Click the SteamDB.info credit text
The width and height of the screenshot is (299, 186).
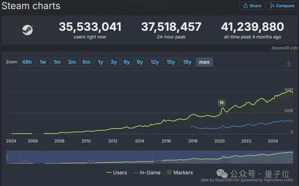point(284,48)
